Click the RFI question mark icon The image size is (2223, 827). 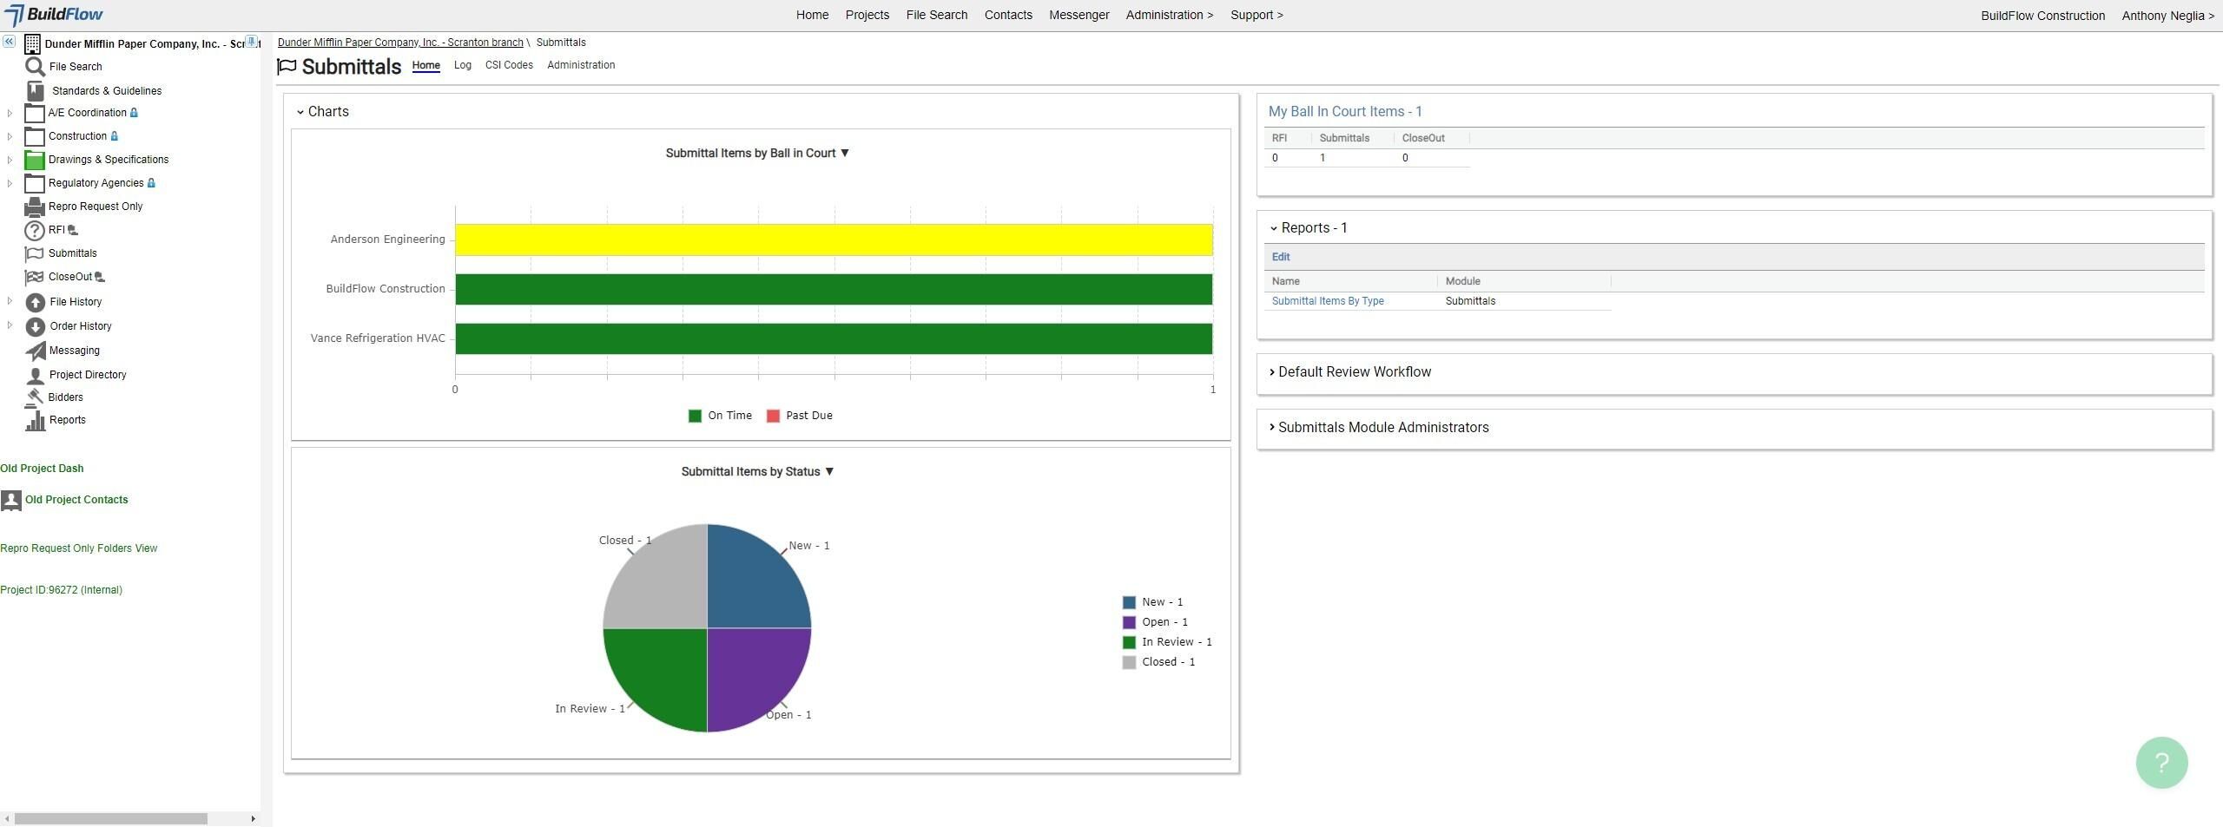[34, 230]
